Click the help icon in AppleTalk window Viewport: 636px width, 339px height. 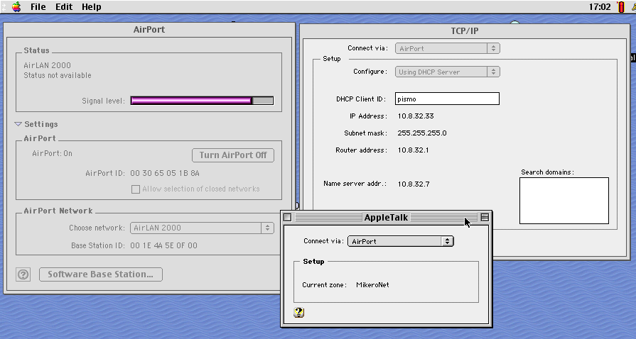[x=299, y=312]
